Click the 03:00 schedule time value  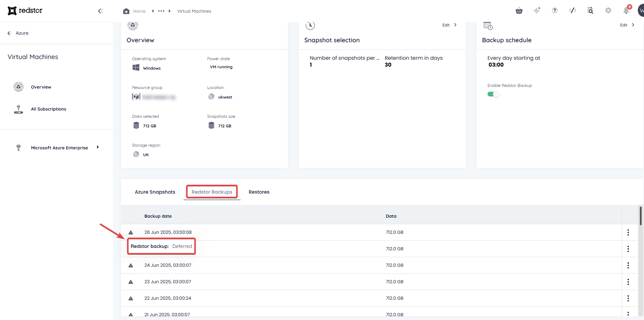point(496,65)
